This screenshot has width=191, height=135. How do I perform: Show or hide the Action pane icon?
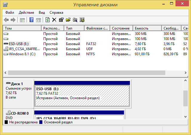coord(38,20)
